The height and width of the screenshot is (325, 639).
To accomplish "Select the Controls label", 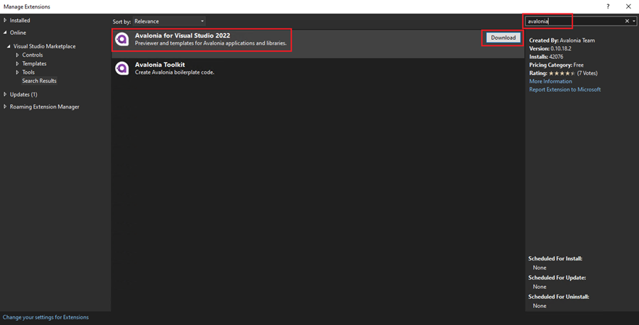I will pos(33,55).
